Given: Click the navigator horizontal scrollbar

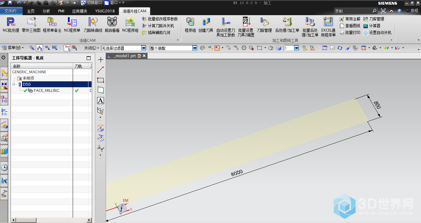Looking at the screenshot, I should tap(51, 220).
